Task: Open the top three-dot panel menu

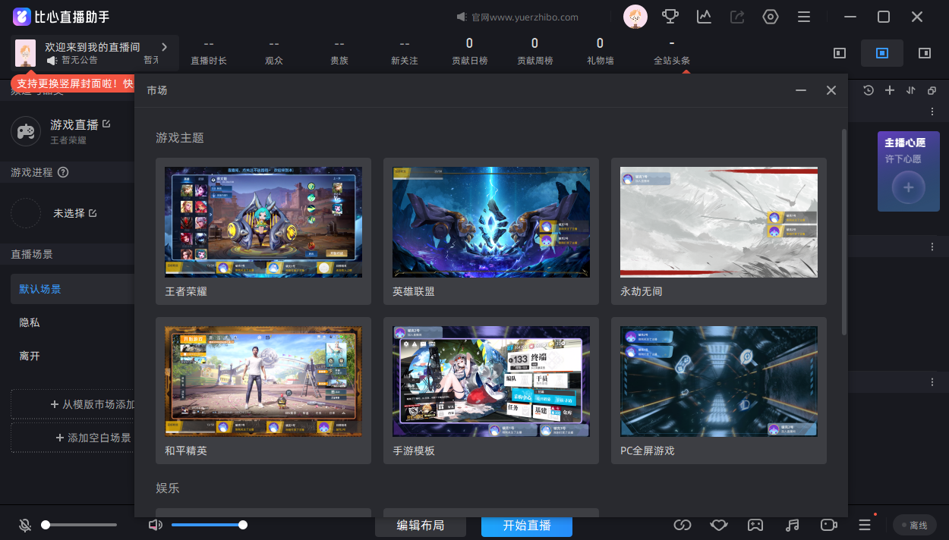Action: 933,111
